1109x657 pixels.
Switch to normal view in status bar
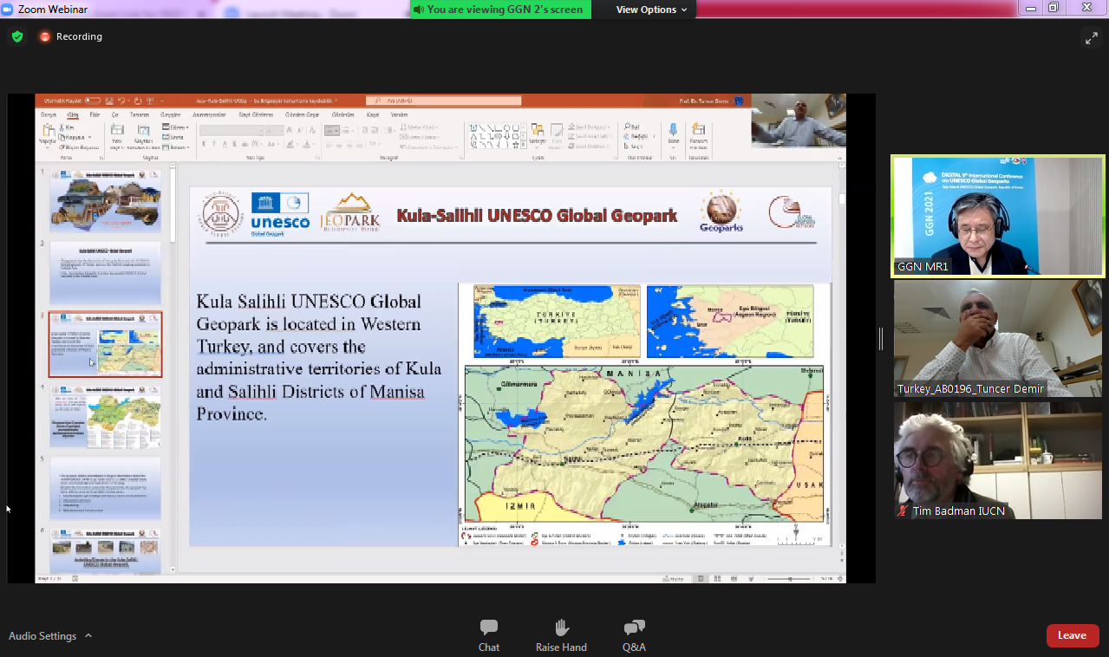pyautogui.click(x=701, y=578)
